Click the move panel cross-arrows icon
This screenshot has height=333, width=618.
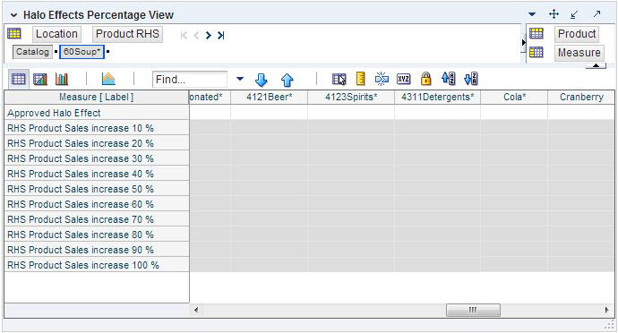(554, 14)
